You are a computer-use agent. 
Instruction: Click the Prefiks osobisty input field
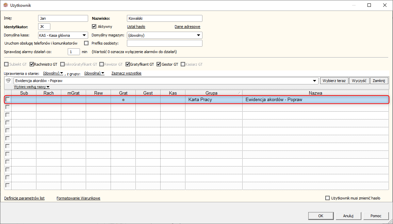tap(165, 43)
